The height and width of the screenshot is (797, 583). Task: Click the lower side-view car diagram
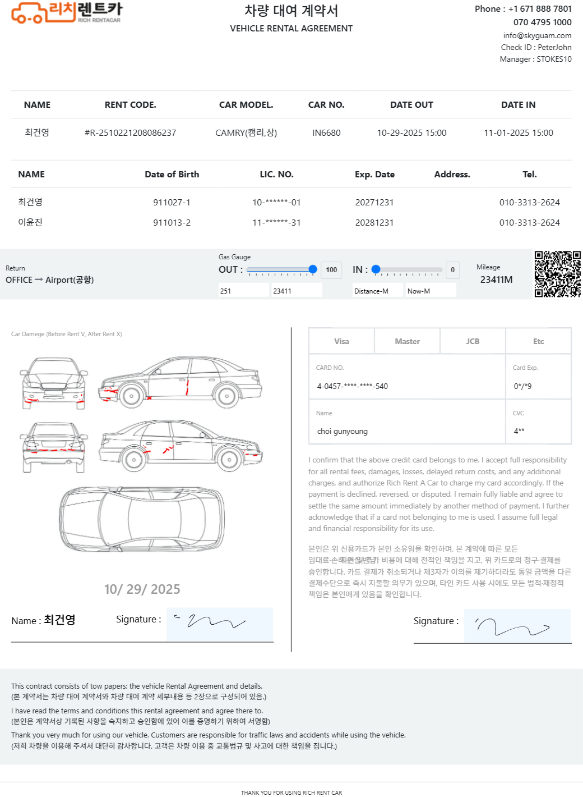coord(181,446)
